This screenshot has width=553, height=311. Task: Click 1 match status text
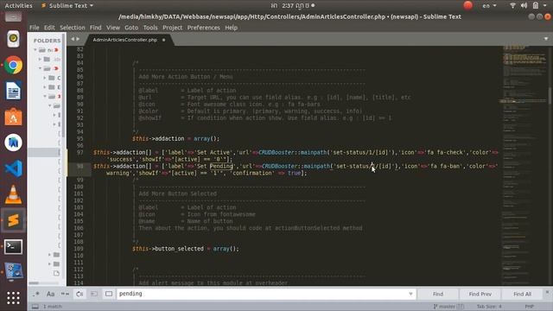[x=53, y=307]
